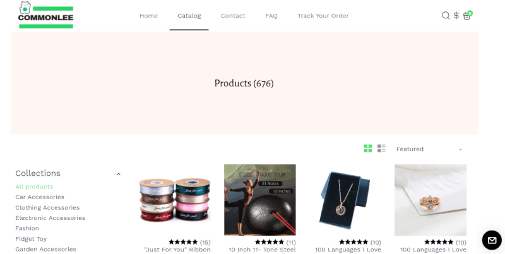Open the Fidget Toy collection
Image resolution: width=505 pixels, height=254 pixels.
(31, 239)
